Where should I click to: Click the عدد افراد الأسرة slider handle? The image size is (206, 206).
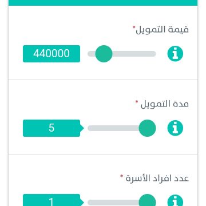click(x=147, y=200)
